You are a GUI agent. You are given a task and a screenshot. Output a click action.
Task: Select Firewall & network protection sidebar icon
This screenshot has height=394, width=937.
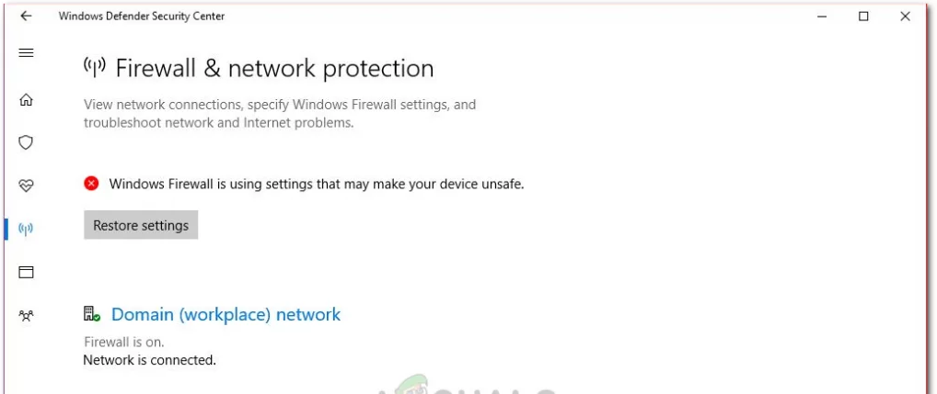[26, 229]
